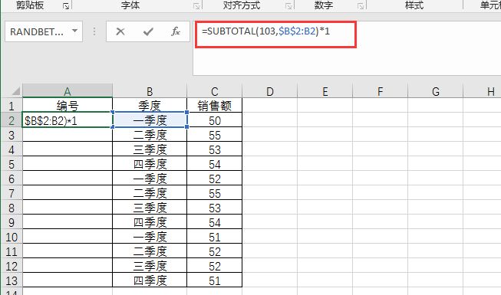Viewport: 501px width, 295px height.
Task: Select row 7 header
Action: (x=12, y=193)
